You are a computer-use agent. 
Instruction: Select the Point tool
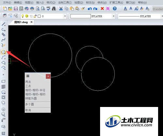pos(4,75)
